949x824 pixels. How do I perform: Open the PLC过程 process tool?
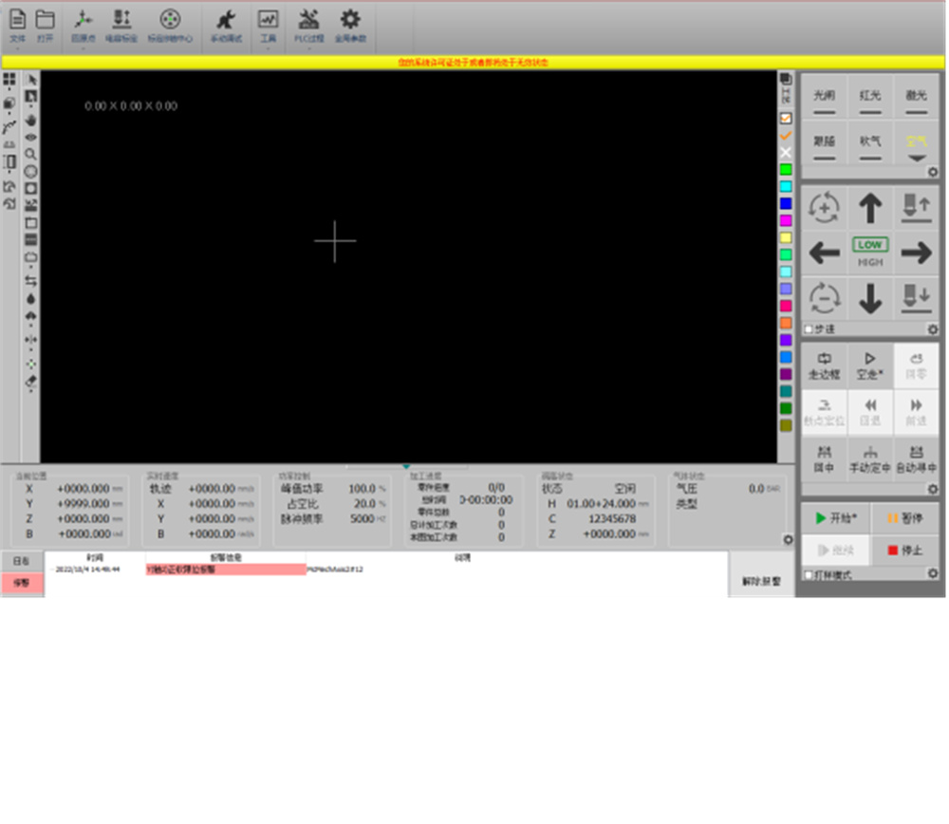308,26
